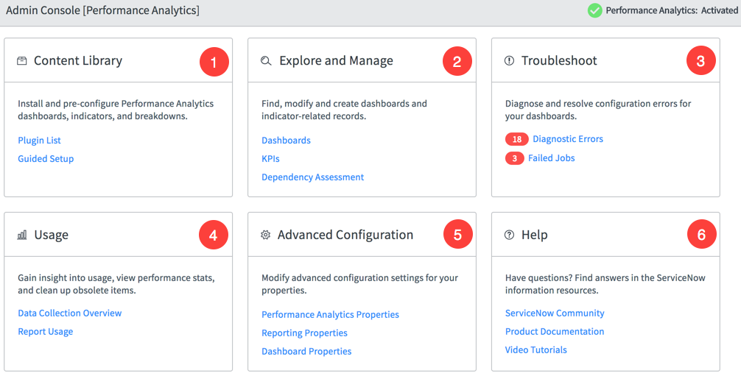Viewport: 741px width, 376px height.
Task: Click the 'Modify advanced configuration settings' description
Action: [x=359, y=284]
